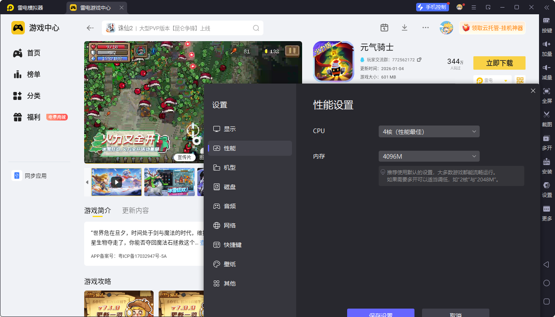Show the QR code for 元气骑士
This screenshot has height=317, width=555.
pos(520,80)
